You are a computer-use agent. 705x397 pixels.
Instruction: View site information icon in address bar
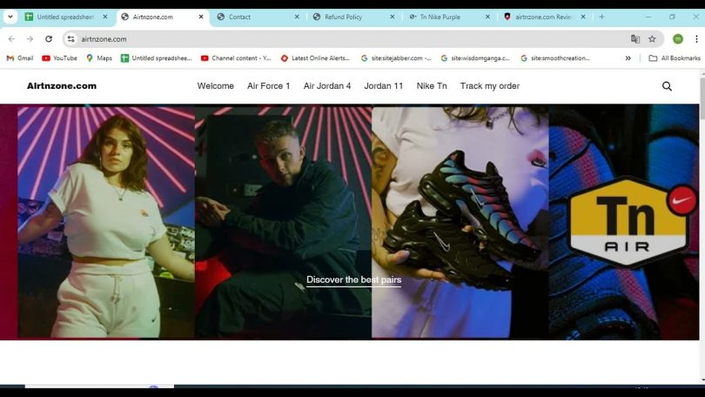[71, 39]
